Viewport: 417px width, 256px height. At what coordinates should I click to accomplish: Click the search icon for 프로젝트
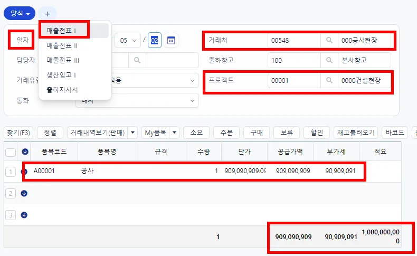329,80
